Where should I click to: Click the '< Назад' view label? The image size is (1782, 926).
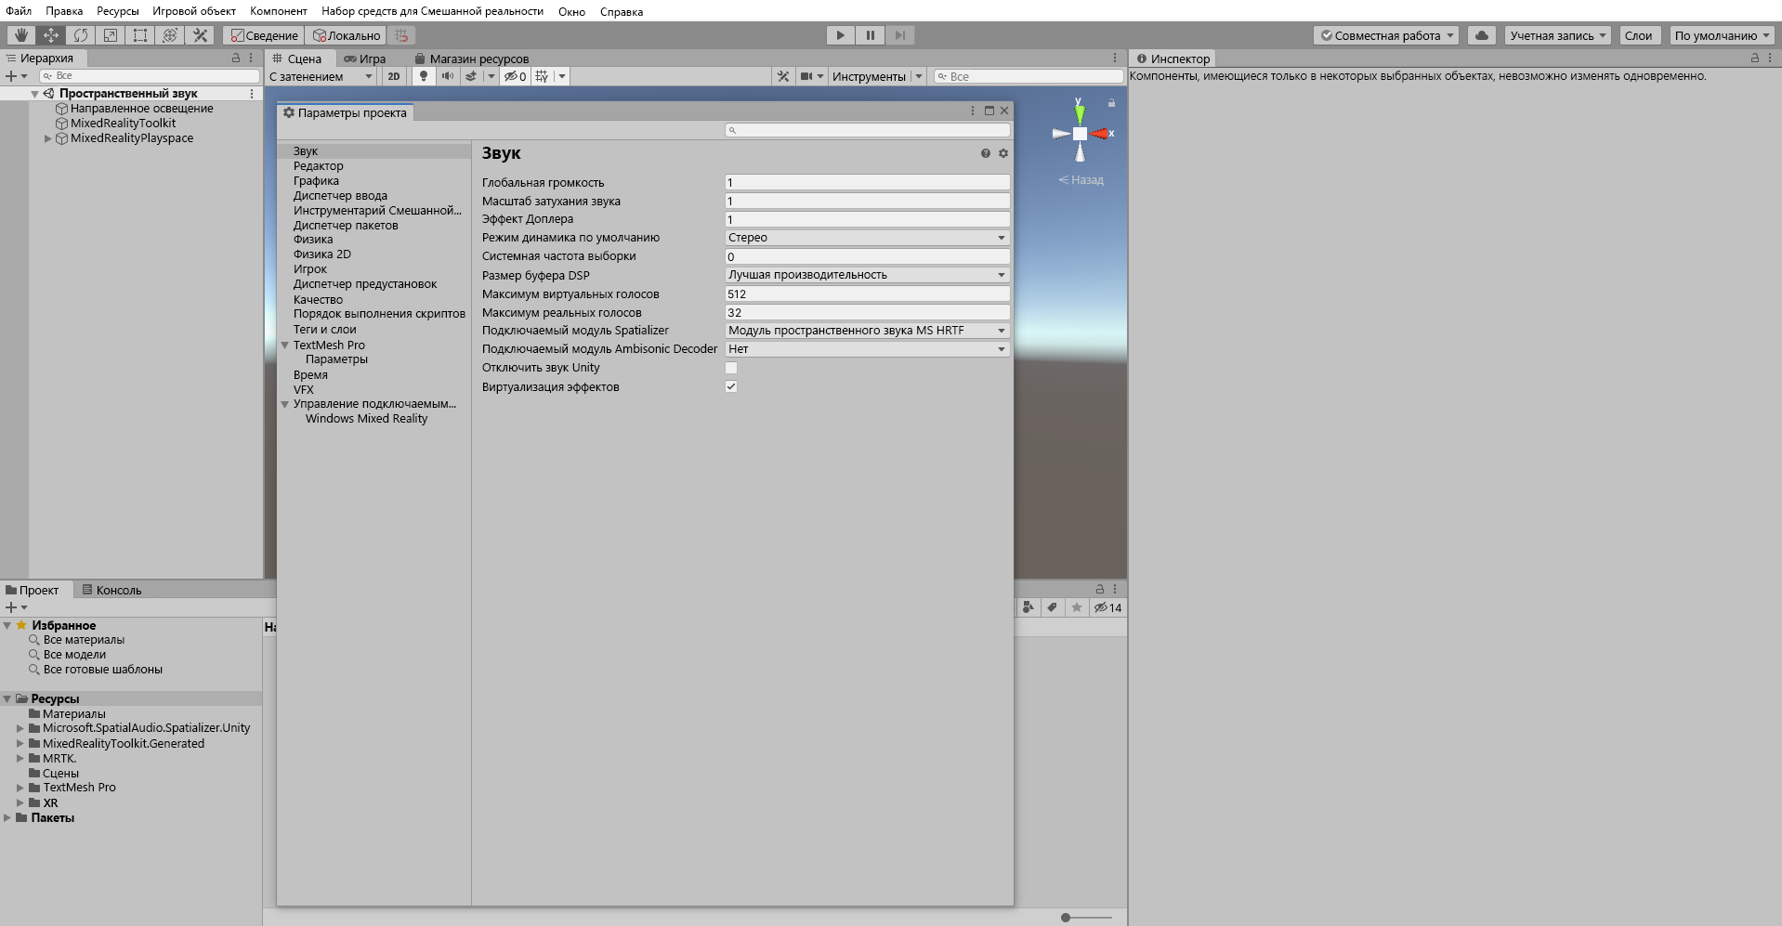(1081, 180)
